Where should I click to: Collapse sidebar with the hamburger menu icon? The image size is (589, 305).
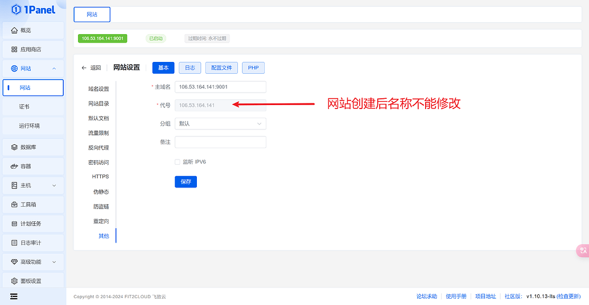pos(14,296)
